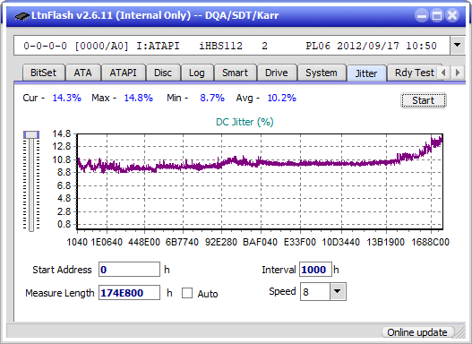Click in the Start Address field
The image size is (472, 344).
pyautogui.click(x=130, y=270)
